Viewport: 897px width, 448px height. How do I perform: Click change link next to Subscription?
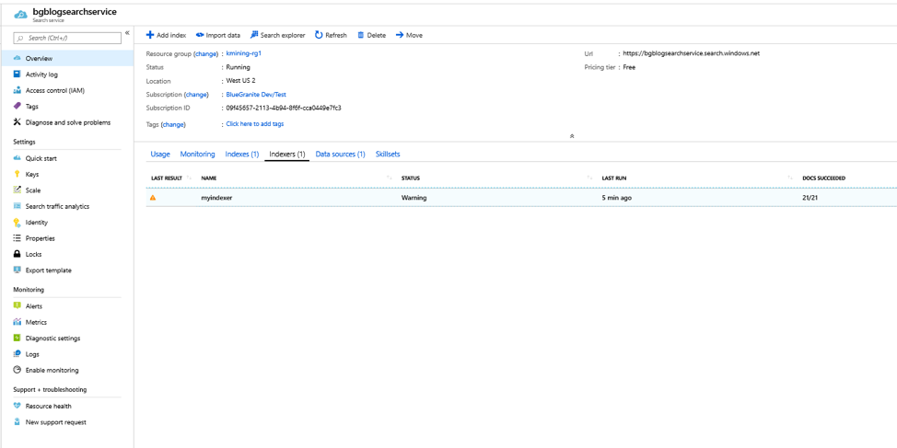click(196, 94)
